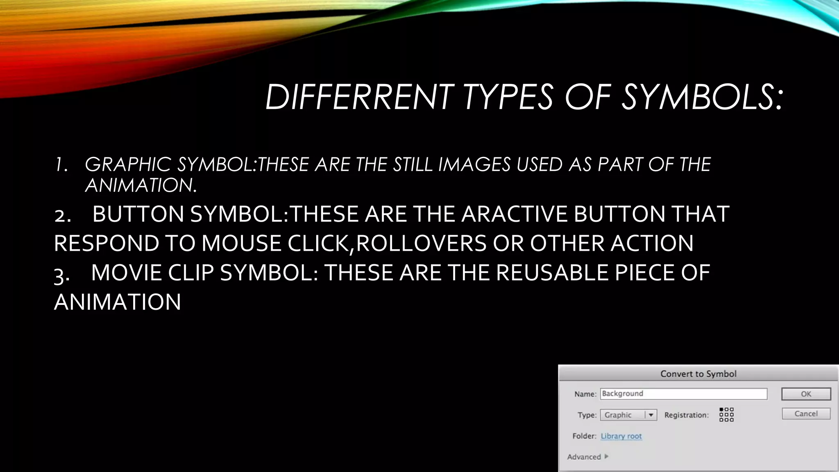Click the Folder: label
The image size is (839, 472).
point(584,436)
